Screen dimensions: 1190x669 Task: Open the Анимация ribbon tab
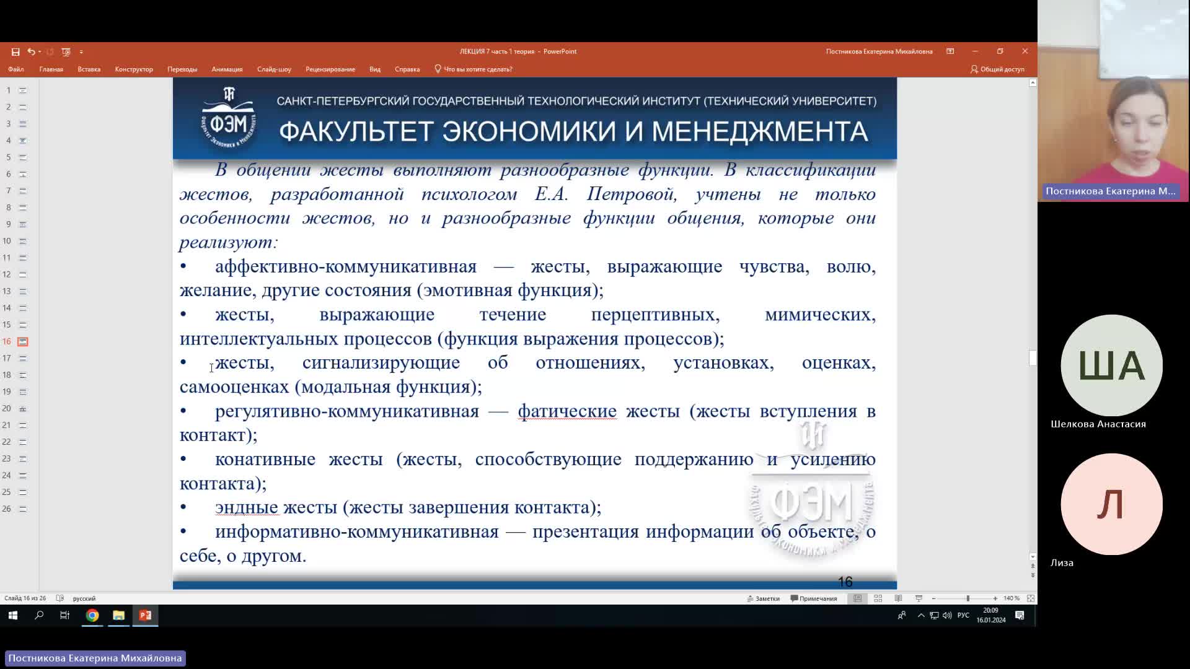227,69
